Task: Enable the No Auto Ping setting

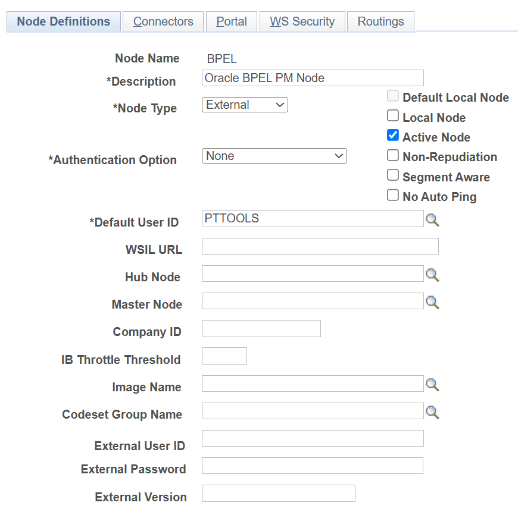Action: [393, 194]
